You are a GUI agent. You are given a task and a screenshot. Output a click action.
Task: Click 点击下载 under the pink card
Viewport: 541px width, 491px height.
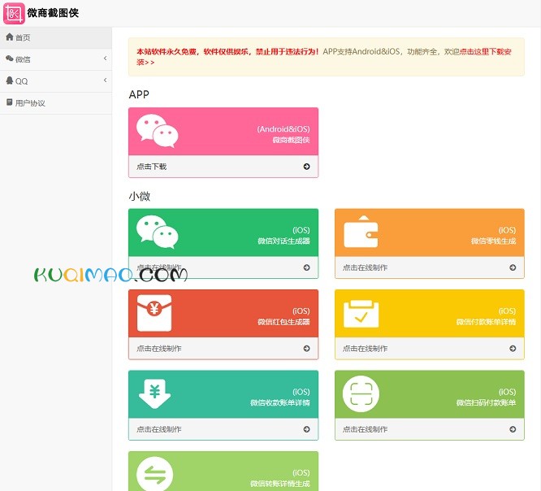click(x=151, y=167)
